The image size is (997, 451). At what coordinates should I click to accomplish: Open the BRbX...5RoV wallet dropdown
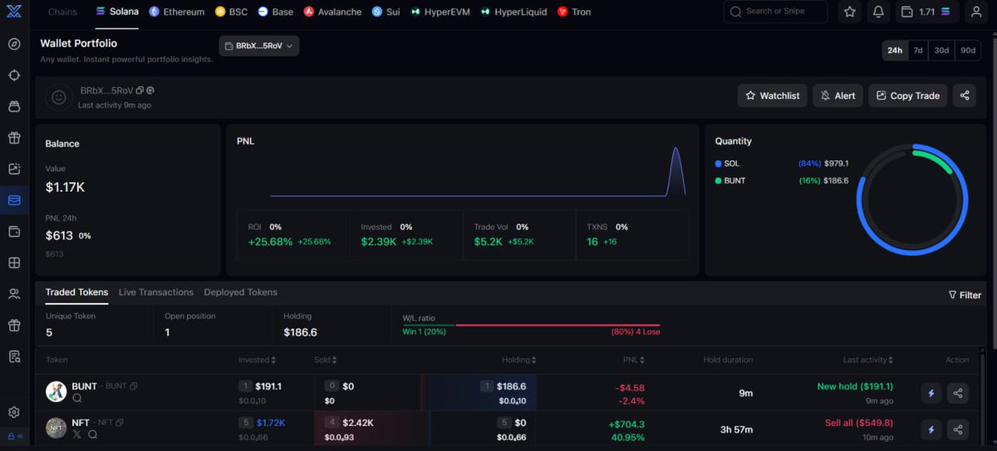pos(259,47)
